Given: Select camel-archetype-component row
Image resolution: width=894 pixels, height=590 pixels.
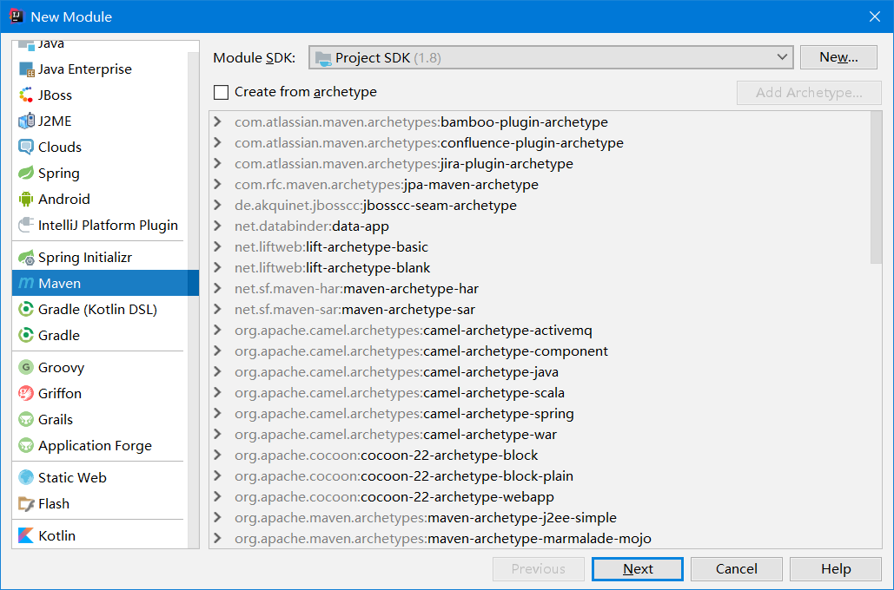Looking at the screenshot, I should click(x=540, y=351).
